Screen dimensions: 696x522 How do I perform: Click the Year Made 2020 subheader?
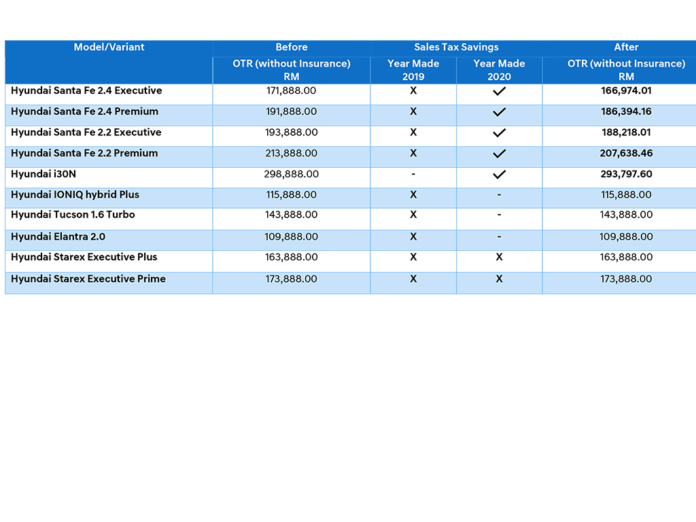point(499,70)
